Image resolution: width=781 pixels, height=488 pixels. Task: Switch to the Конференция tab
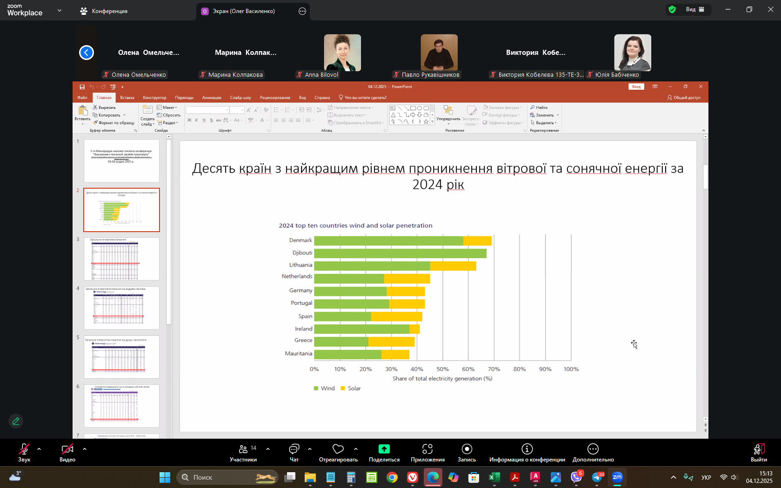[x=104, y=11]
